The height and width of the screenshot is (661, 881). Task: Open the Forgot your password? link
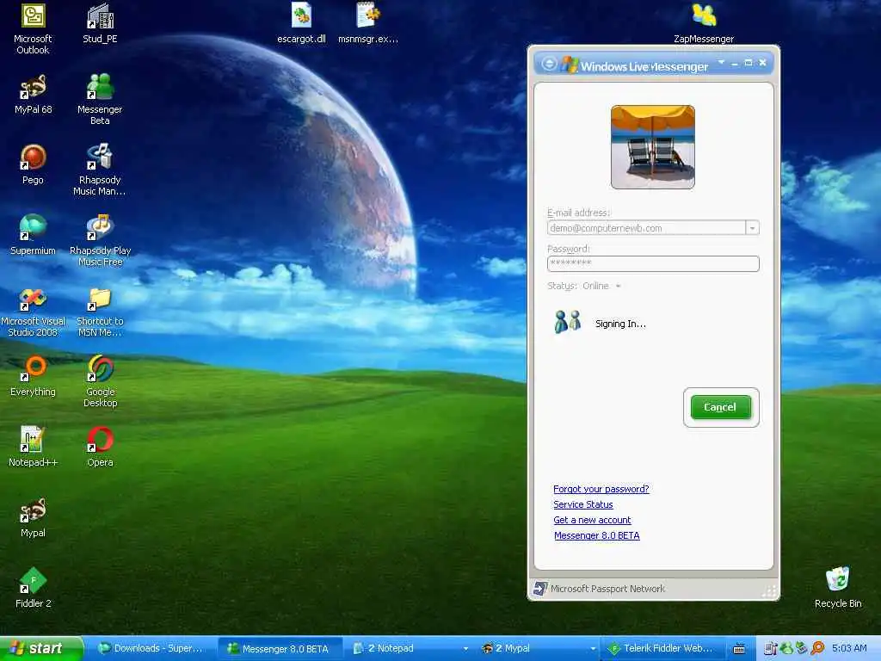[x=601, y=489]
